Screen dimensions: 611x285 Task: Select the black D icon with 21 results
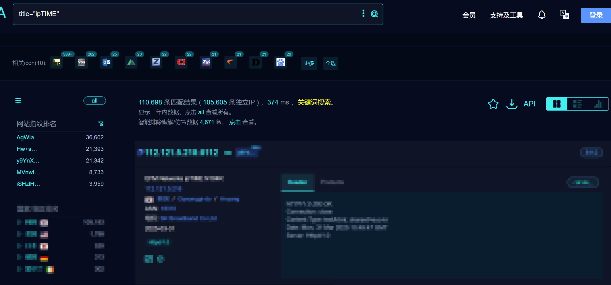[256, 62]
